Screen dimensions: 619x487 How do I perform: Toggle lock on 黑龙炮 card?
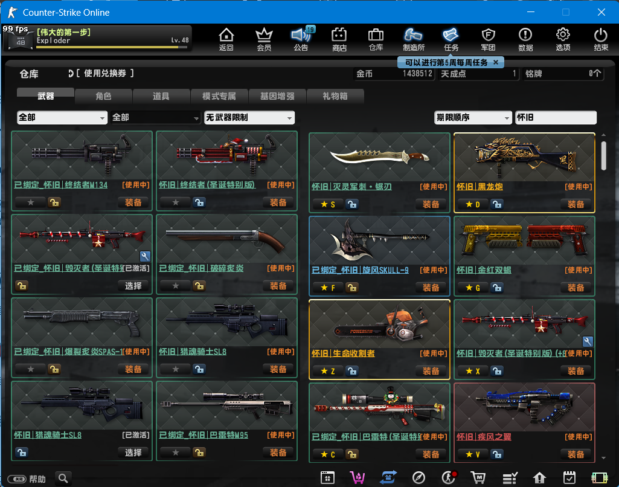[x=496, y=204]
